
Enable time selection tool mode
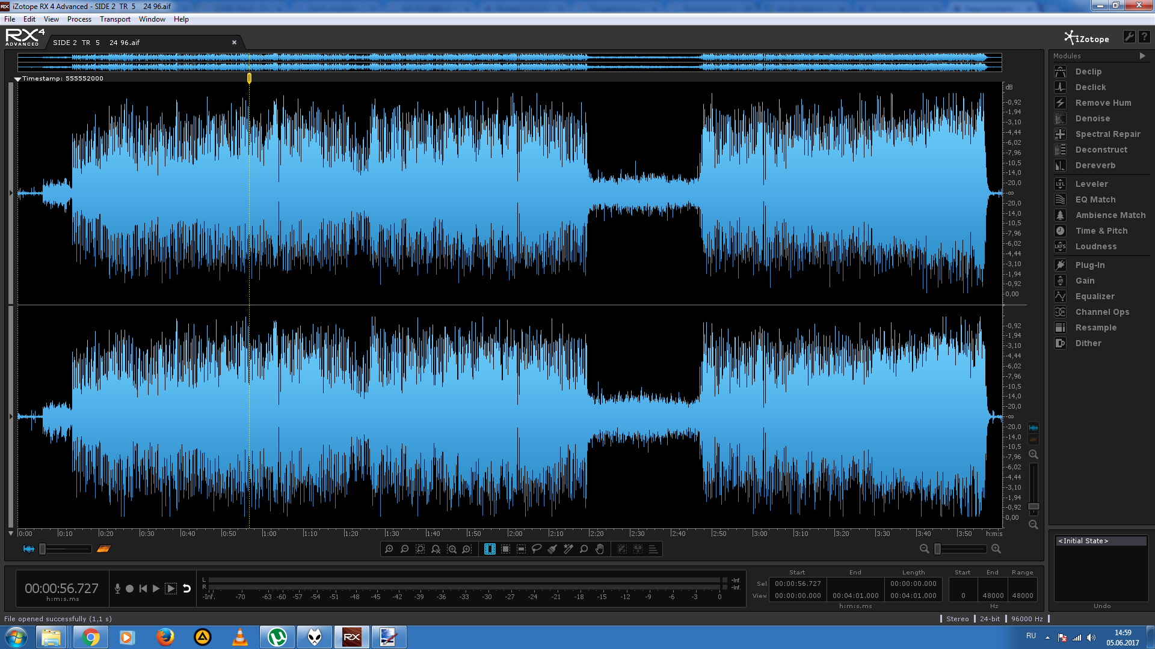[490, 549]
